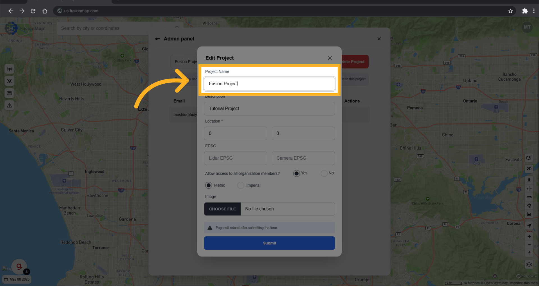Click the AI chat sparkle icon
539x303 pixels.
[529, 158]
